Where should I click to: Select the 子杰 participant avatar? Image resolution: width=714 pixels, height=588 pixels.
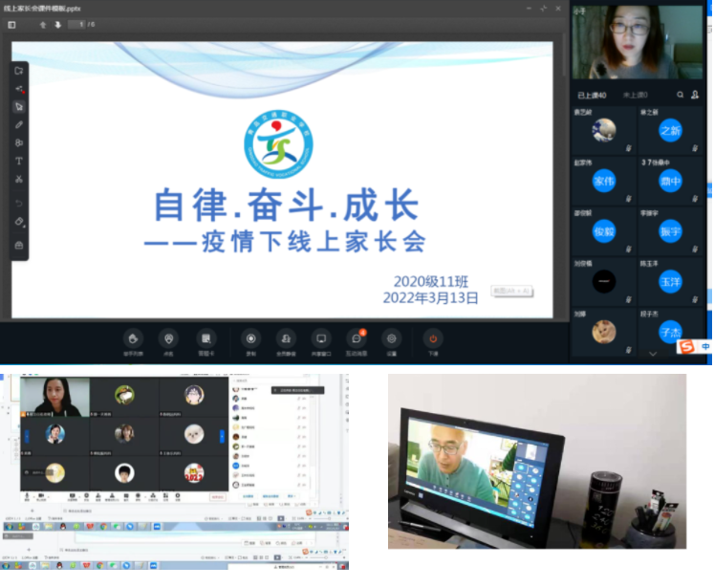point(670,332)
